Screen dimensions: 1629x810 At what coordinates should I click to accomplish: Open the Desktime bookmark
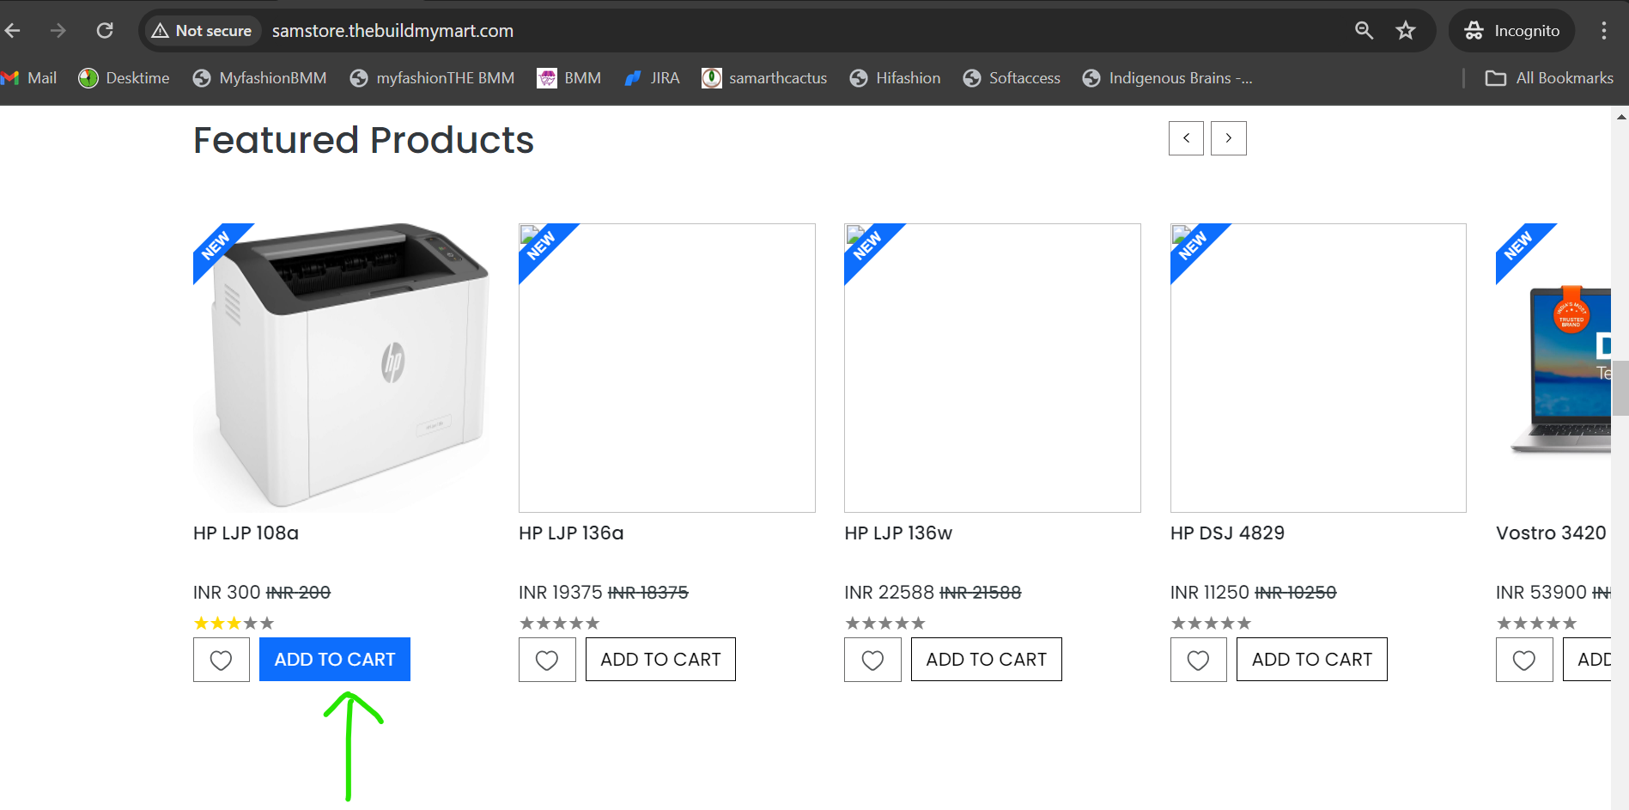pos(124,78)
